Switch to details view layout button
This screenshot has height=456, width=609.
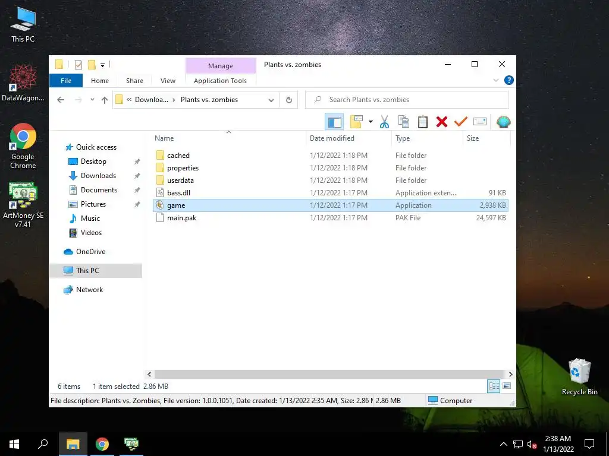click(494, 386)
